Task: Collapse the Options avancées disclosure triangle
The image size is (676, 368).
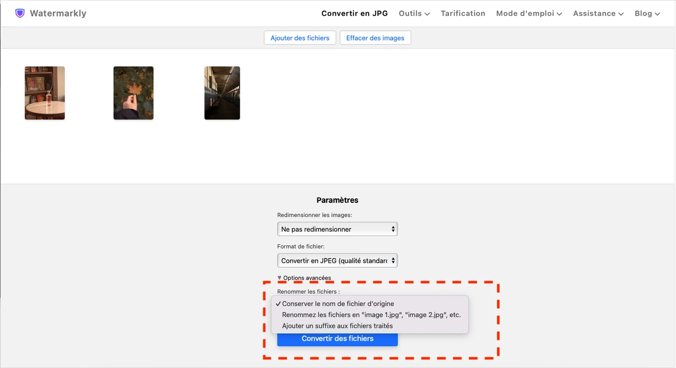Action: click(x=280, y=278)
